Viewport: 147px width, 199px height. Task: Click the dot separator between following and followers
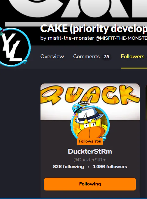click(88, 167)
